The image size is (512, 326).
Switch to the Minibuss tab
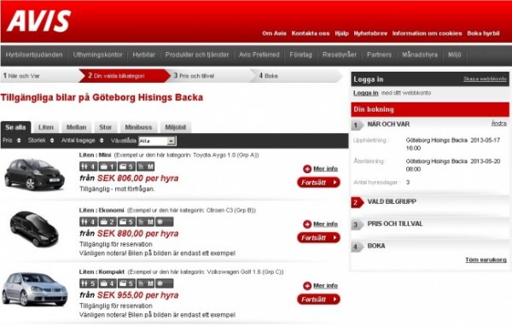click(x=138, y=127)
